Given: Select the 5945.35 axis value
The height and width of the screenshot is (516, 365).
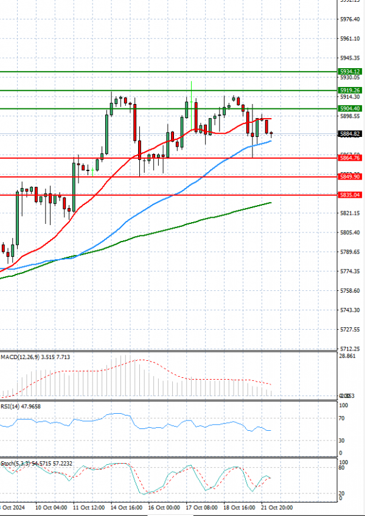Looking at the screenshot, I should [x=350, y=58].
